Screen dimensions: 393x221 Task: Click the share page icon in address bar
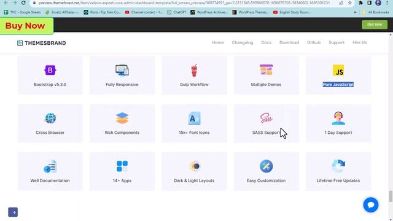coord(341,3)
